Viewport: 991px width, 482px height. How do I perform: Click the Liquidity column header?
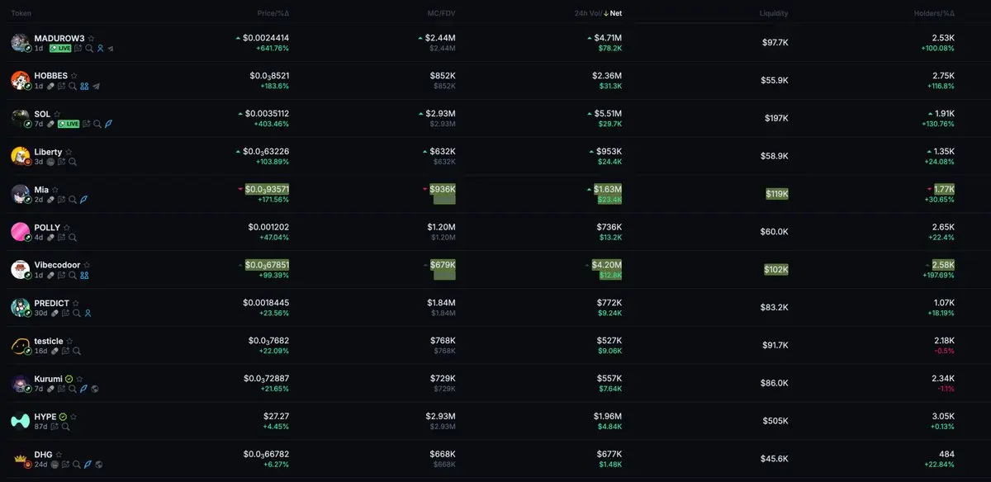tap(774, 13)
